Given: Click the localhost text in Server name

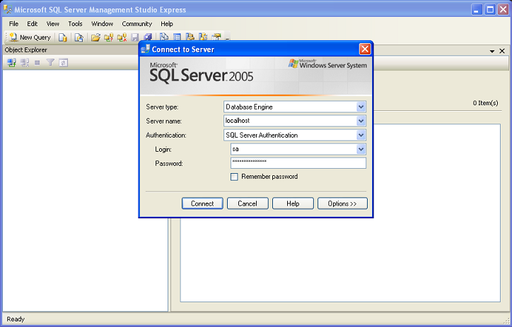Looking at the screenshot, I should coord(238,121).
